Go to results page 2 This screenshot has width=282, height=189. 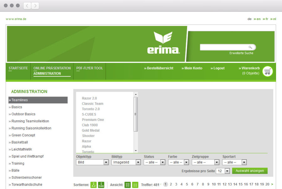pos(171,184)
